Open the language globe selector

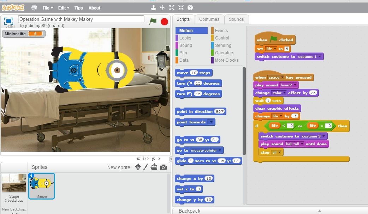pos(34,7)
